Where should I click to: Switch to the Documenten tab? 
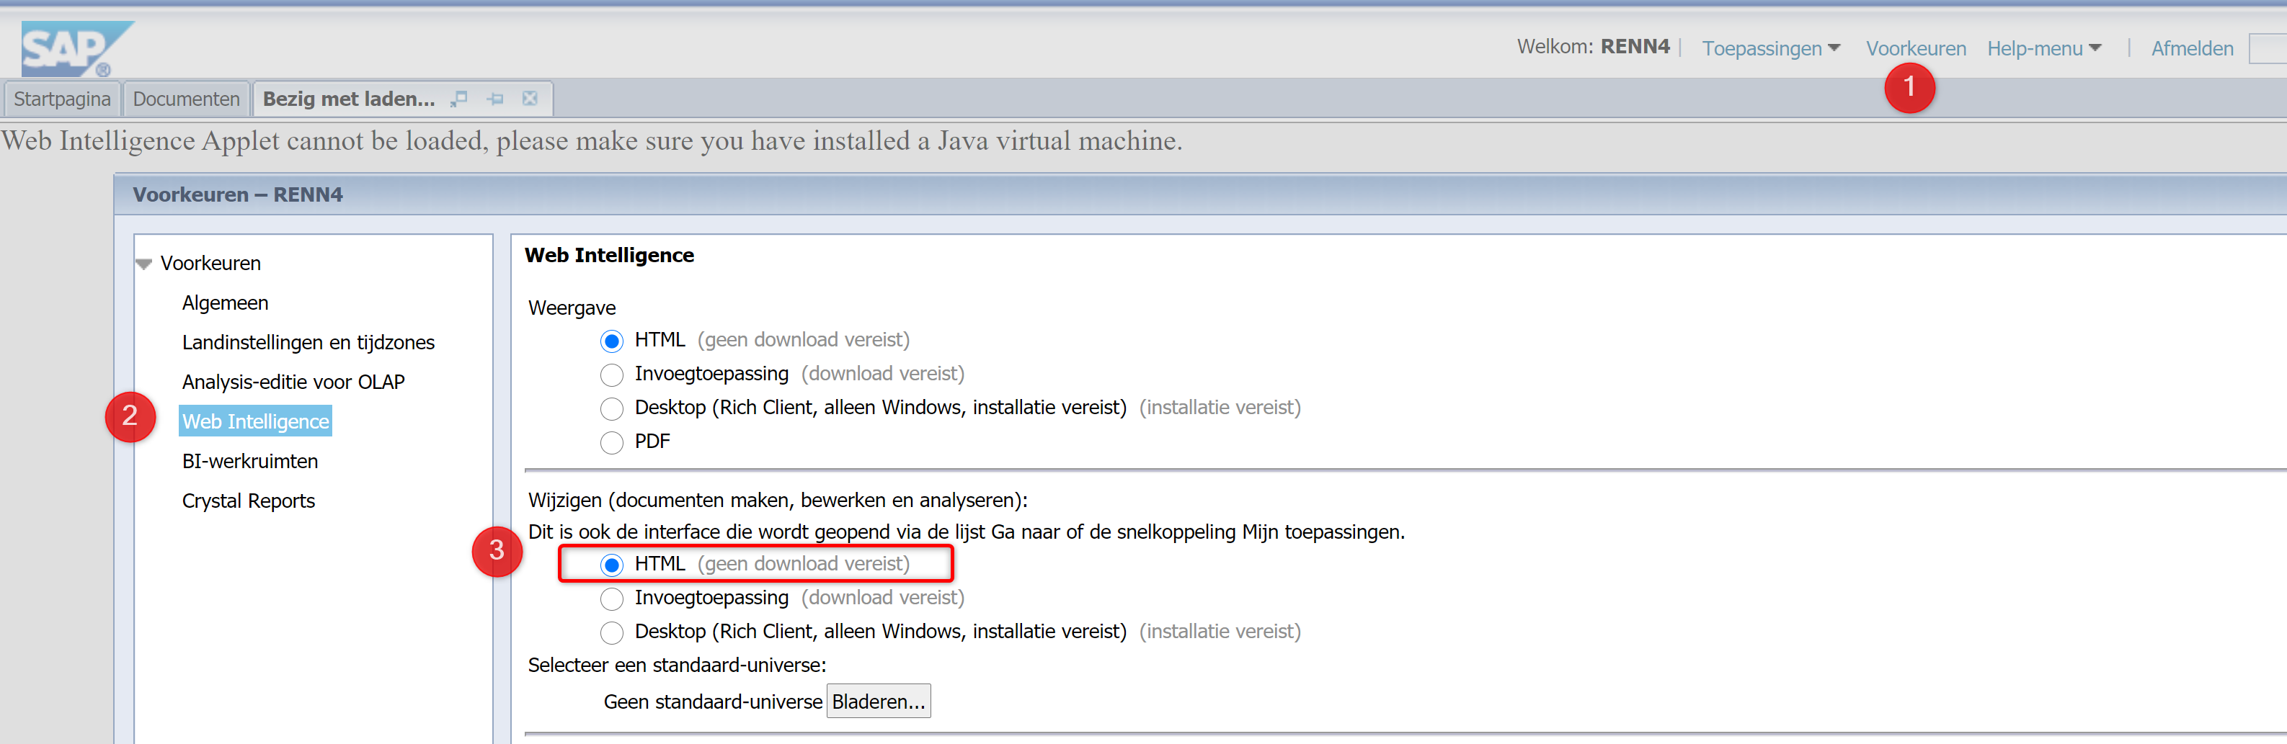[187, 99]
